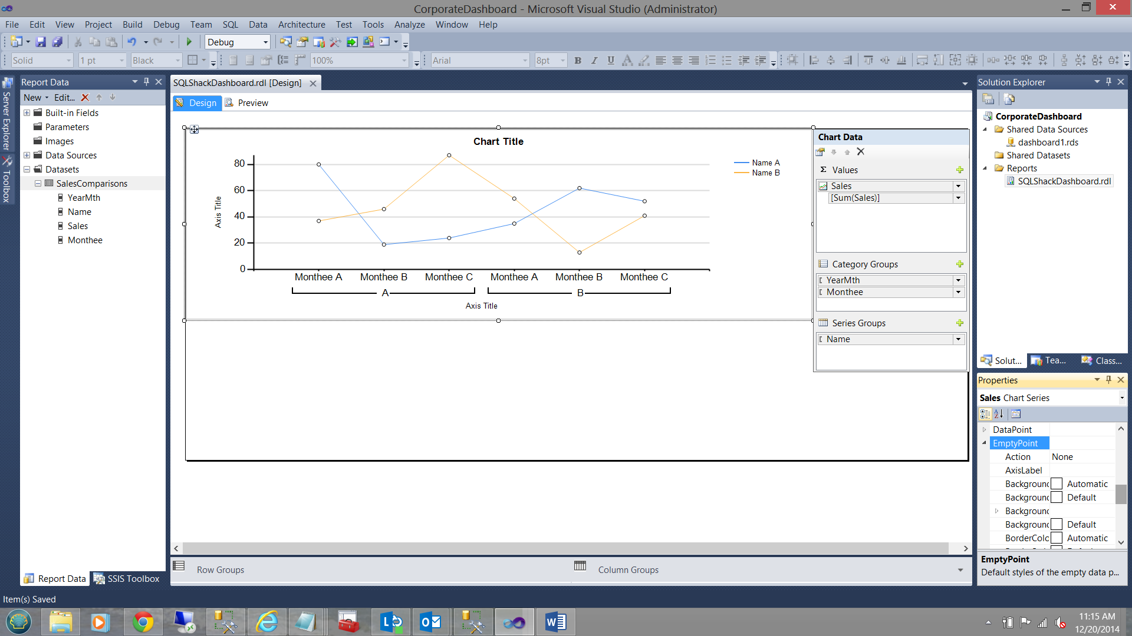The width and height of the screenshot is (1132, 636).
Task: Click the green Start Debugging arrow
Action: [x=189, y=42]
